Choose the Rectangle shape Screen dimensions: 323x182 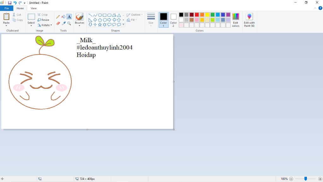tap(105, 15)
